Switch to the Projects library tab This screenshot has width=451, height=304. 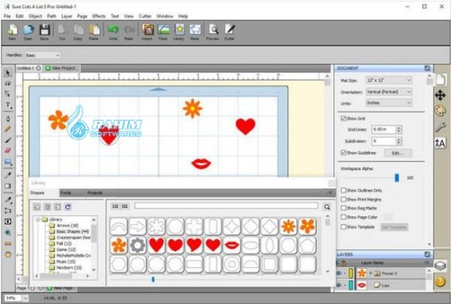click(x=95, y=193)
